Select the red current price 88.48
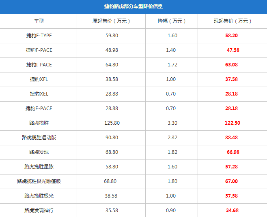Screen dimensions: 267x217 tap(231, 138)
